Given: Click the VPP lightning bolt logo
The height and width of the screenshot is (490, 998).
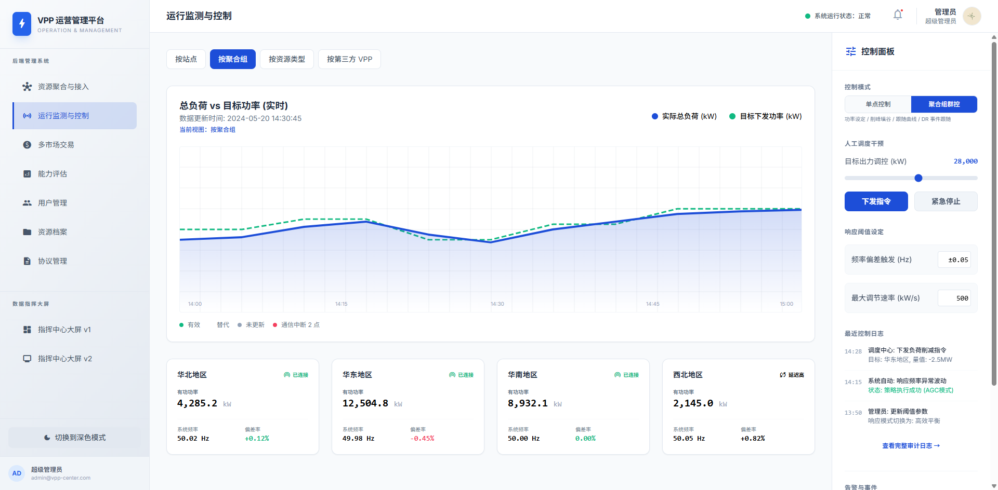Looking at the screenshot, I should (22, 24).
